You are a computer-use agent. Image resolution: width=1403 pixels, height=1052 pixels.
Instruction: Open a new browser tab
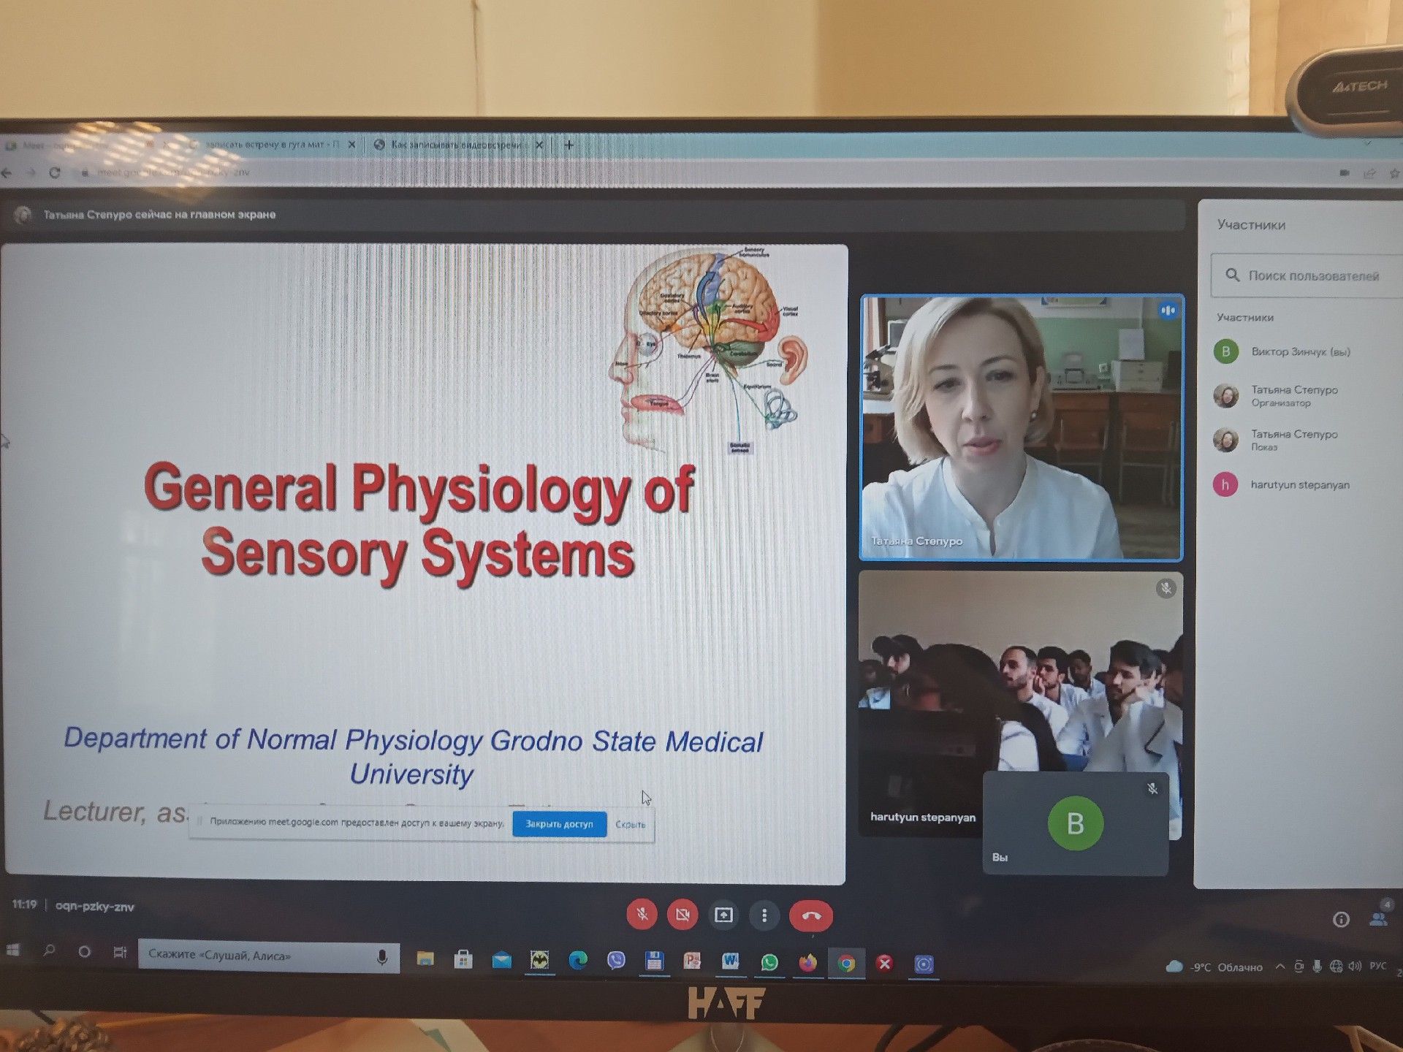(x=569, y=145)
